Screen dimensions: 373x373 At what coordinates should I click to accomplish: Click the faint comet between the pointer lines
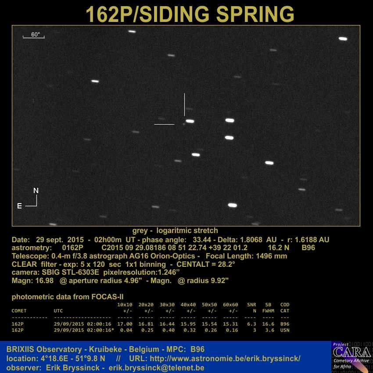click(x=183, y=124)
